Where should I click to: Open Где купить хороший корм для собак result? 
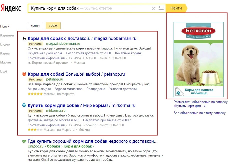point(93,141)
